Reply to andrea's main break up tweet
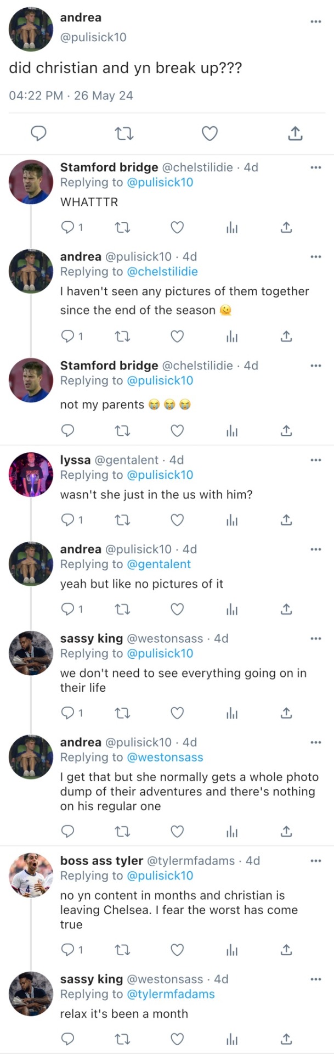334x1054 pixels. point(38,133)
